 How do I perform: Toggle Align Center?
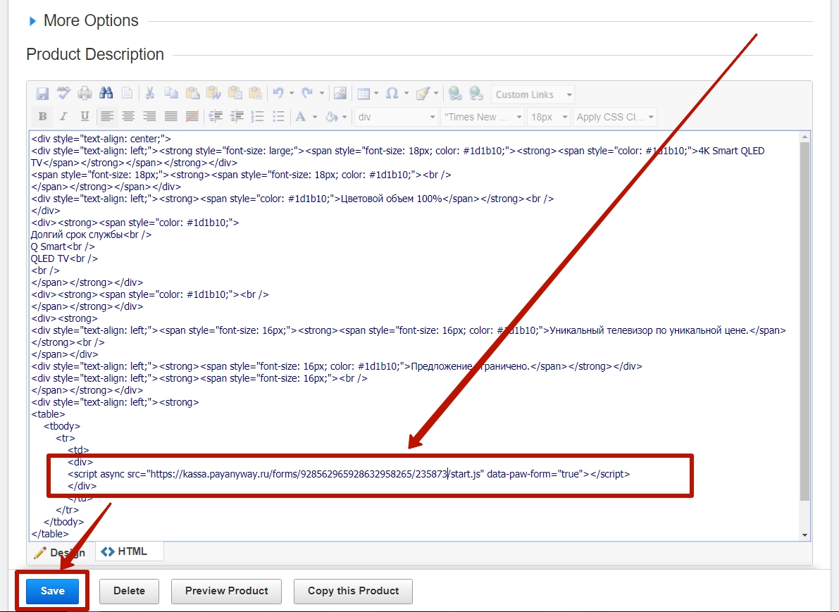pos(128,116)
